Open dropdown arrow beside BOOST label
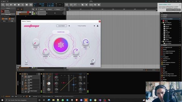The height and width of the screenshot is (102, 182). pyautogui.click(x=89, y=47)
